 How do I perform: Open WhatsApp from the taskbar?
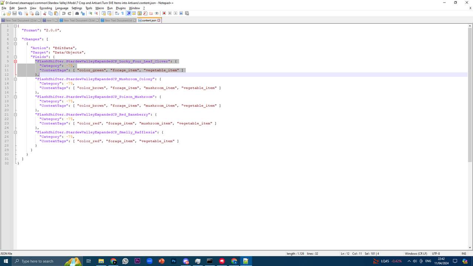(125, 261)
